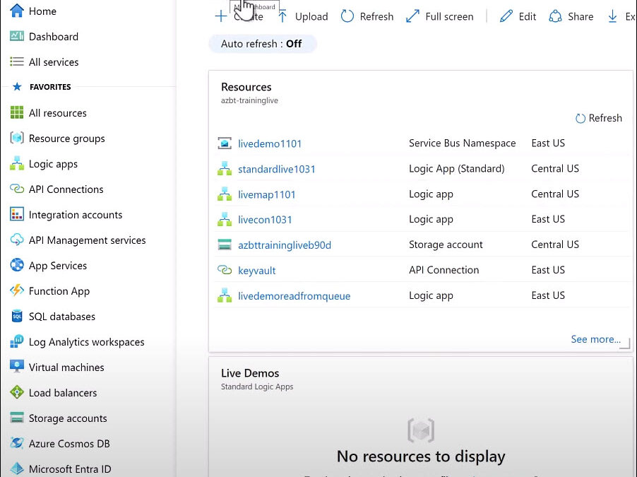Open the azbttrainingliveb90d storage account link
637x477 pixels.
pos(285,245)
